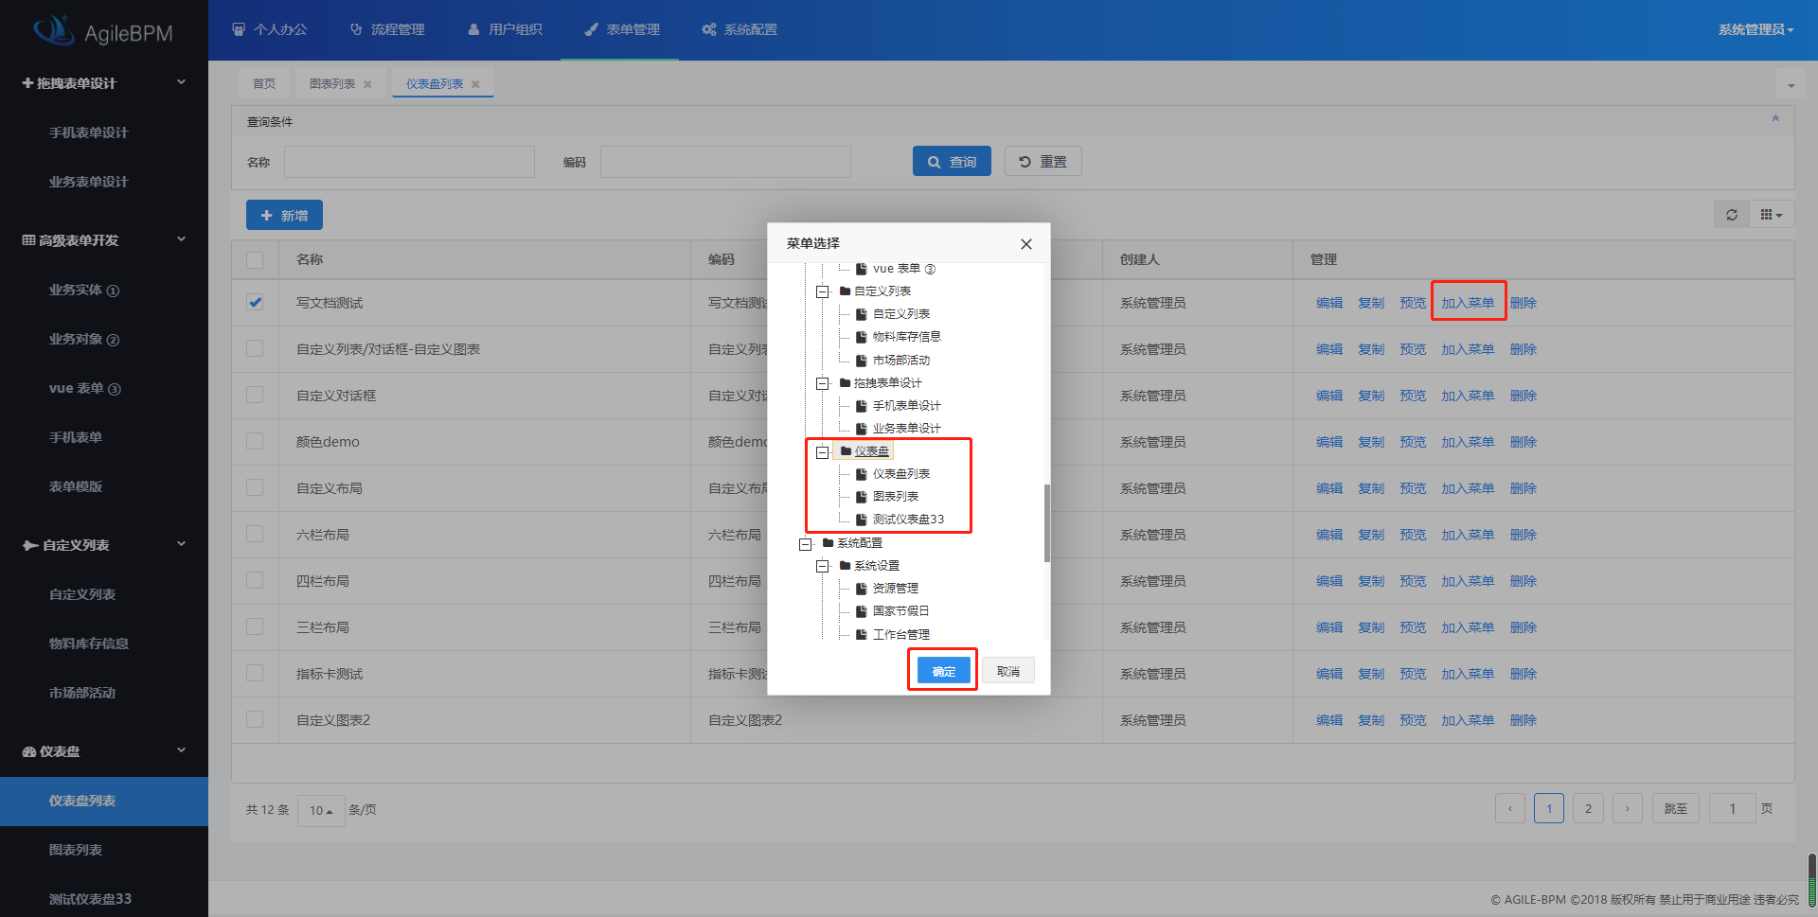Image resolution: width=1818 pixels, height=917 pixels.
Task: Click the 仪表盘 folder in the tree
Action: click(865, 451)
